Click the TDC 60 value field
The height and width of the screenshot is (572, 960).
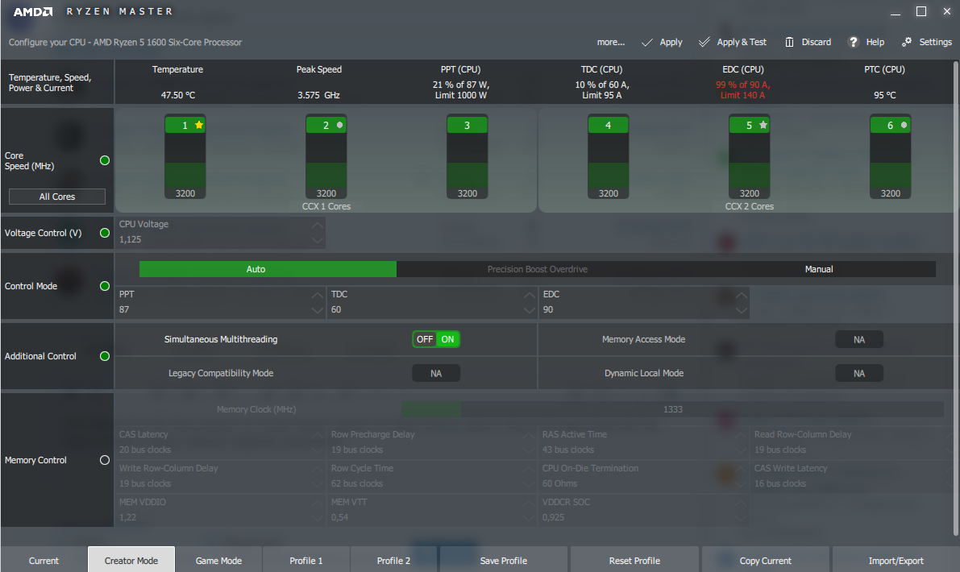(x=432, y=302)
